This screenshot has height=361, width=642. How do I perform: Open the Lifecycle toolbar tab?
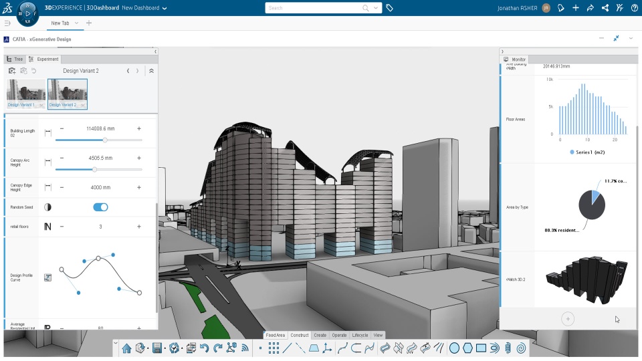[360, 335]
